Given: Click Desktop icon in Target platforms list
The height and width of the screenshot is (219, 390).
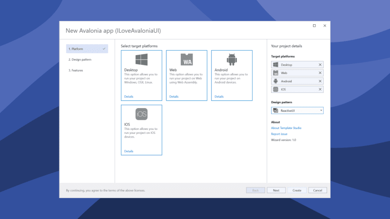Looking at the screenshot, I should (275, 65).
